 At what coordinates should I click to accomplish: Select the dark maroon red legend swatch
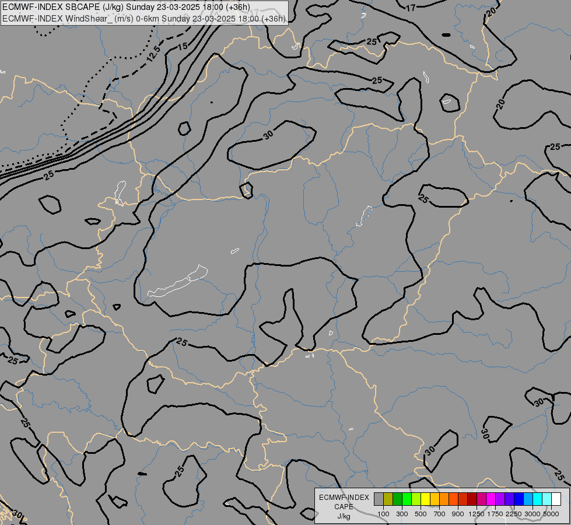click(x=472, y=499)
